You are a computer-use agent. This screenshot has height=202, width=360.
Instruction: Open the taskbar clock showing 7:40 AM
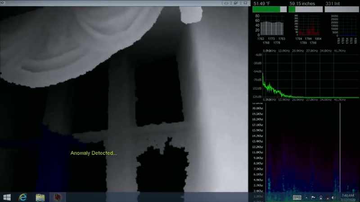(348, 198)
